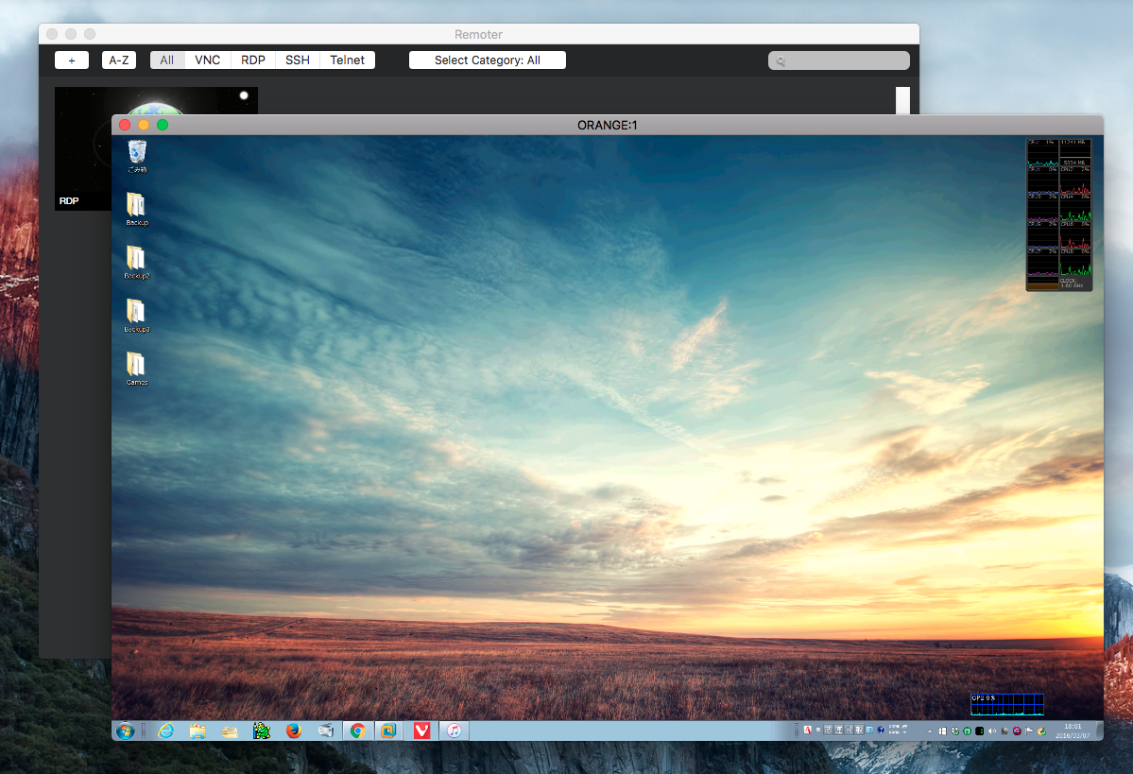Click the blocked red circle tray icon

[1017, 731]
